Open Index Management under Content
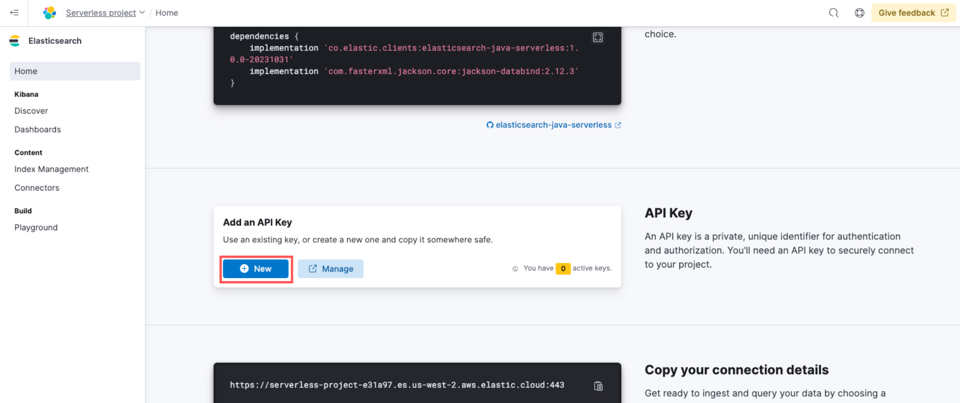The image size is (960, 403). click(52, 169)
